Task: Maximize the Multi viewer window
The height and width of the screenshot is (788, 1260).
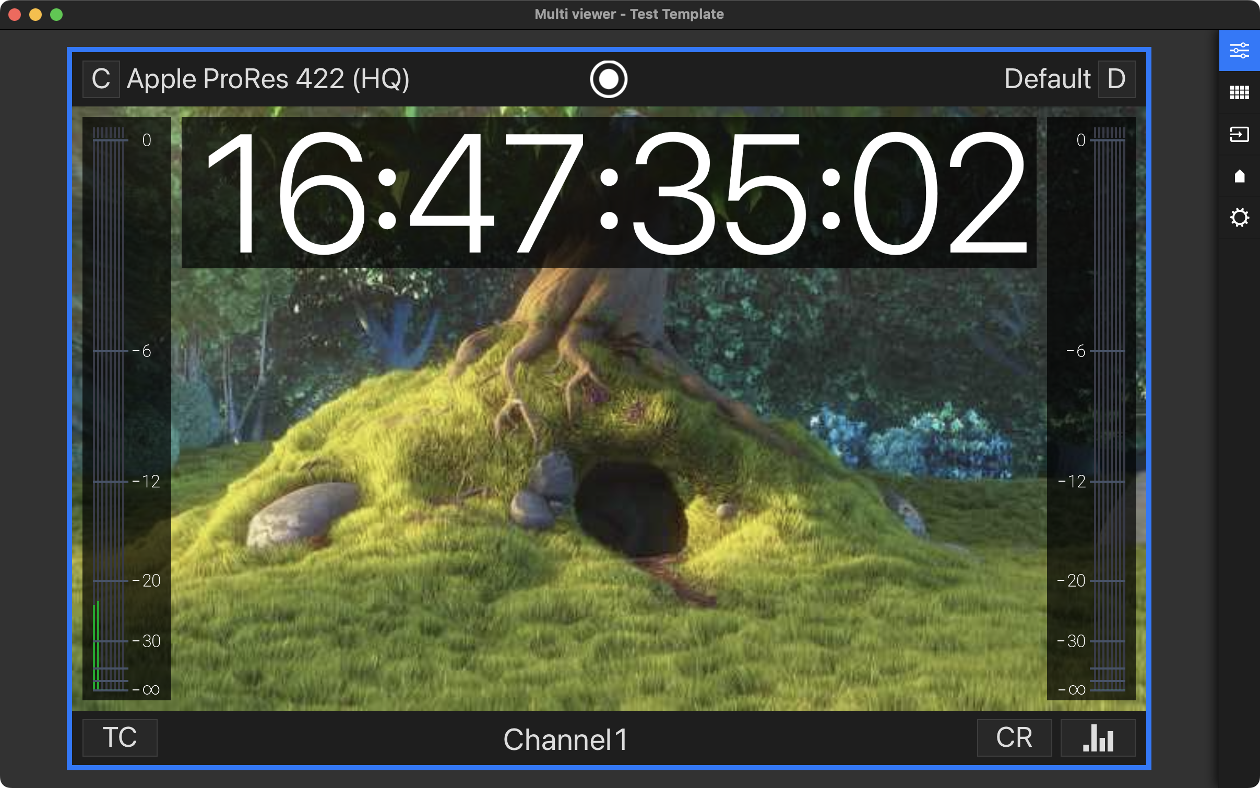Action: (56, 15)
